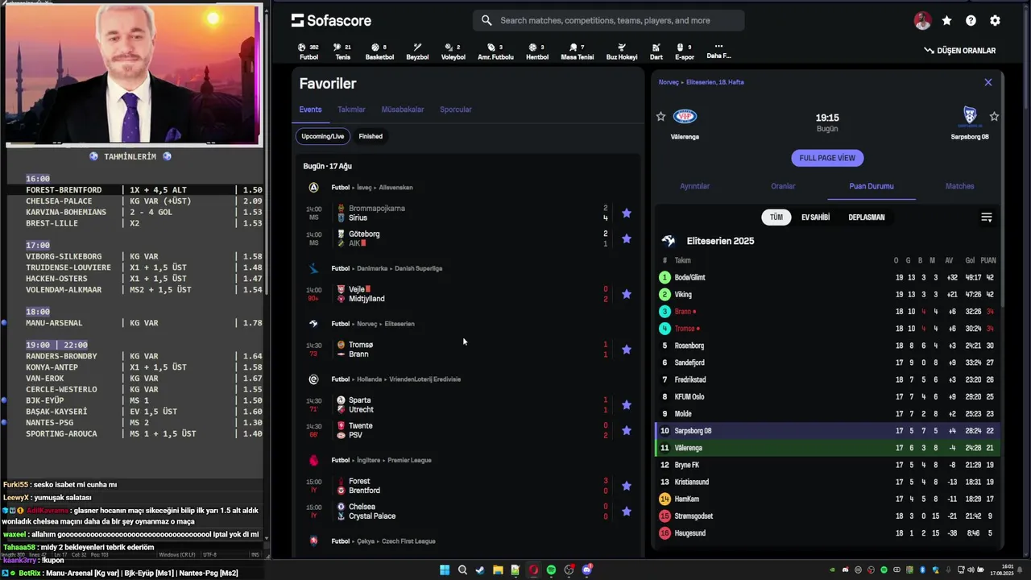Open Discord from the taskbar

coord(587,570)
